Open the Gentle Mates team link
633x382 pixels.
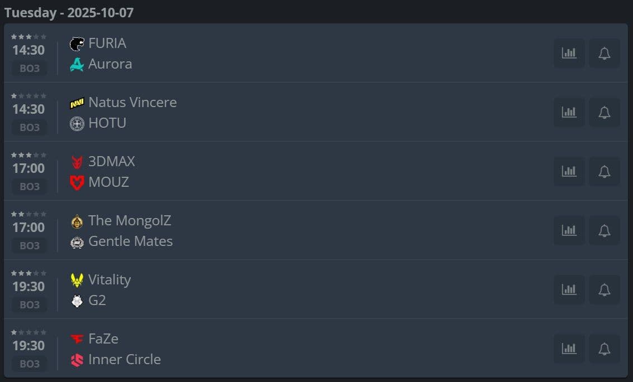(130, 241)
